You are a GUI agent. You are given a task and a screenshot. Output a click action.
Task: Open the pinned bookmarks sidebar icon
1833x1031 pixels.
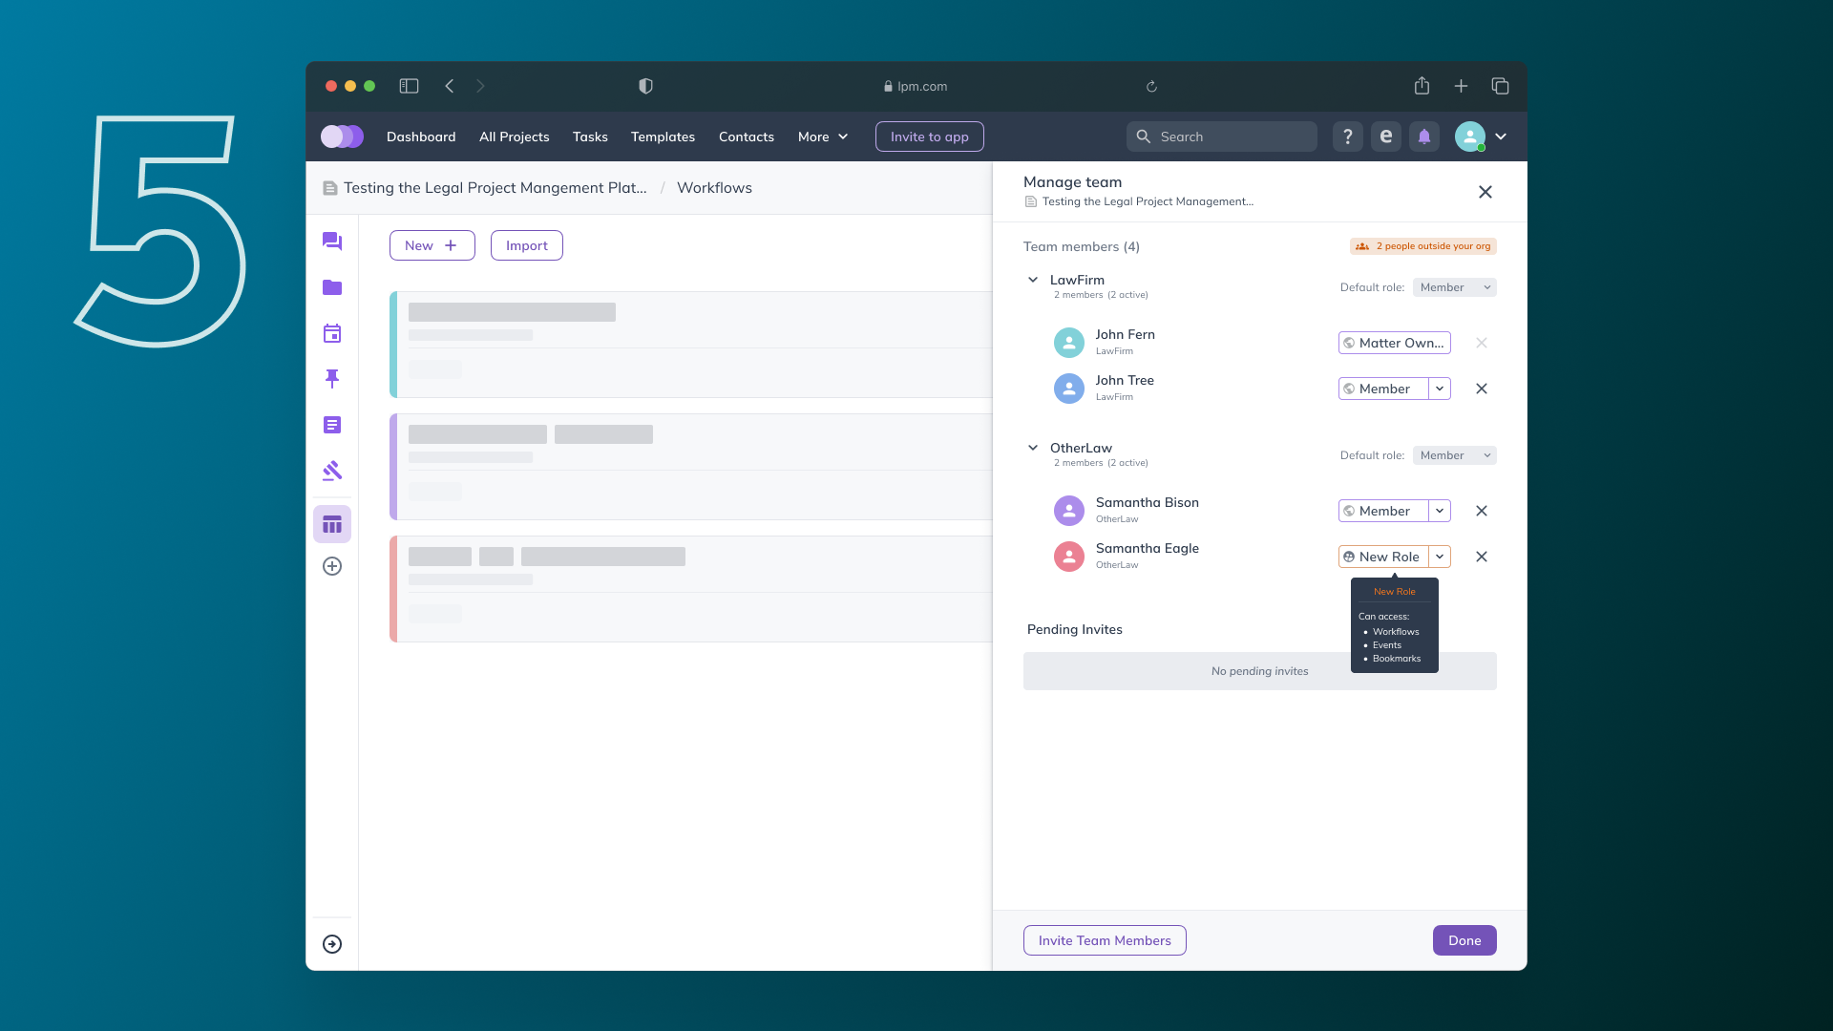pyautogui.click(x=331, y=379)
